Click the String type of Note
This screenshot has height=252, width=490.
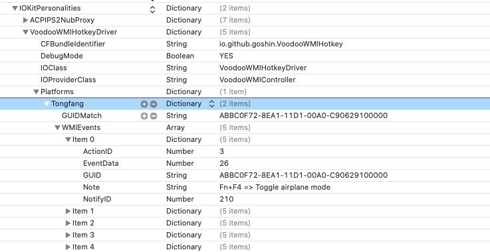tap(176, 187)
